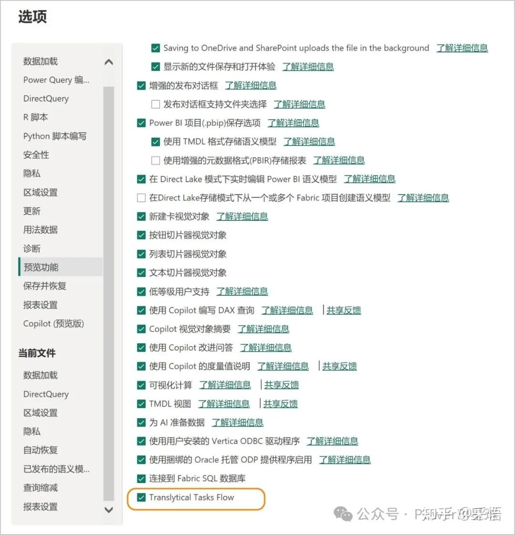
Task: Open 了解详细信息 link beside 可视化计算
Action: coord(225,385)
